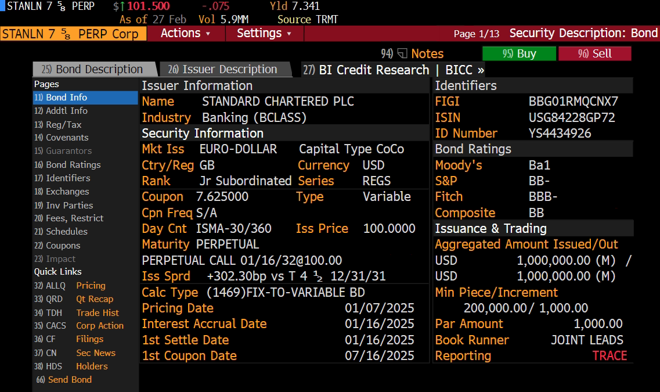Image resolution: width=660 pixels, height=392 pixels.
Task: Switch to the Bond Description tab
Action: (x=94, y=70)
